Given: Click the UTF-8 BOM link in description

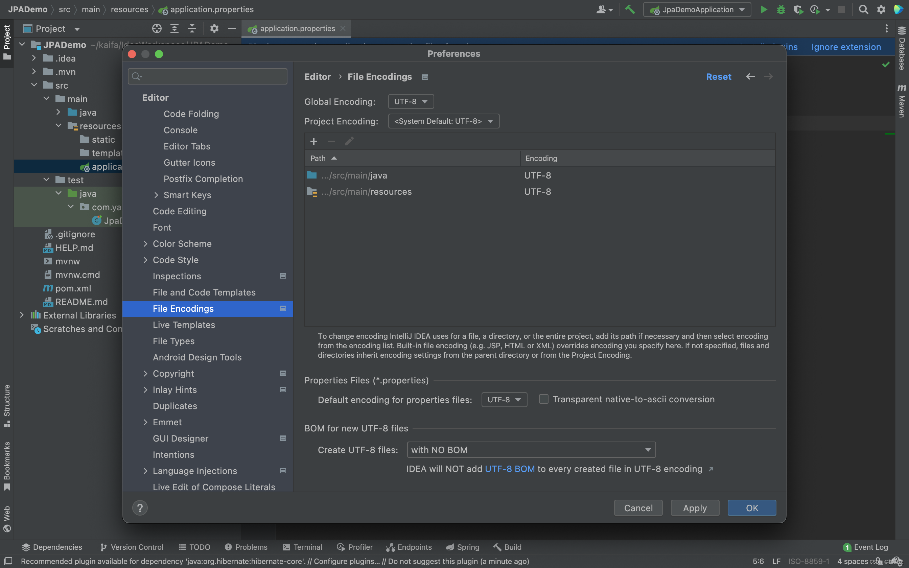Looking at the screenshot, I should (509, 469).
